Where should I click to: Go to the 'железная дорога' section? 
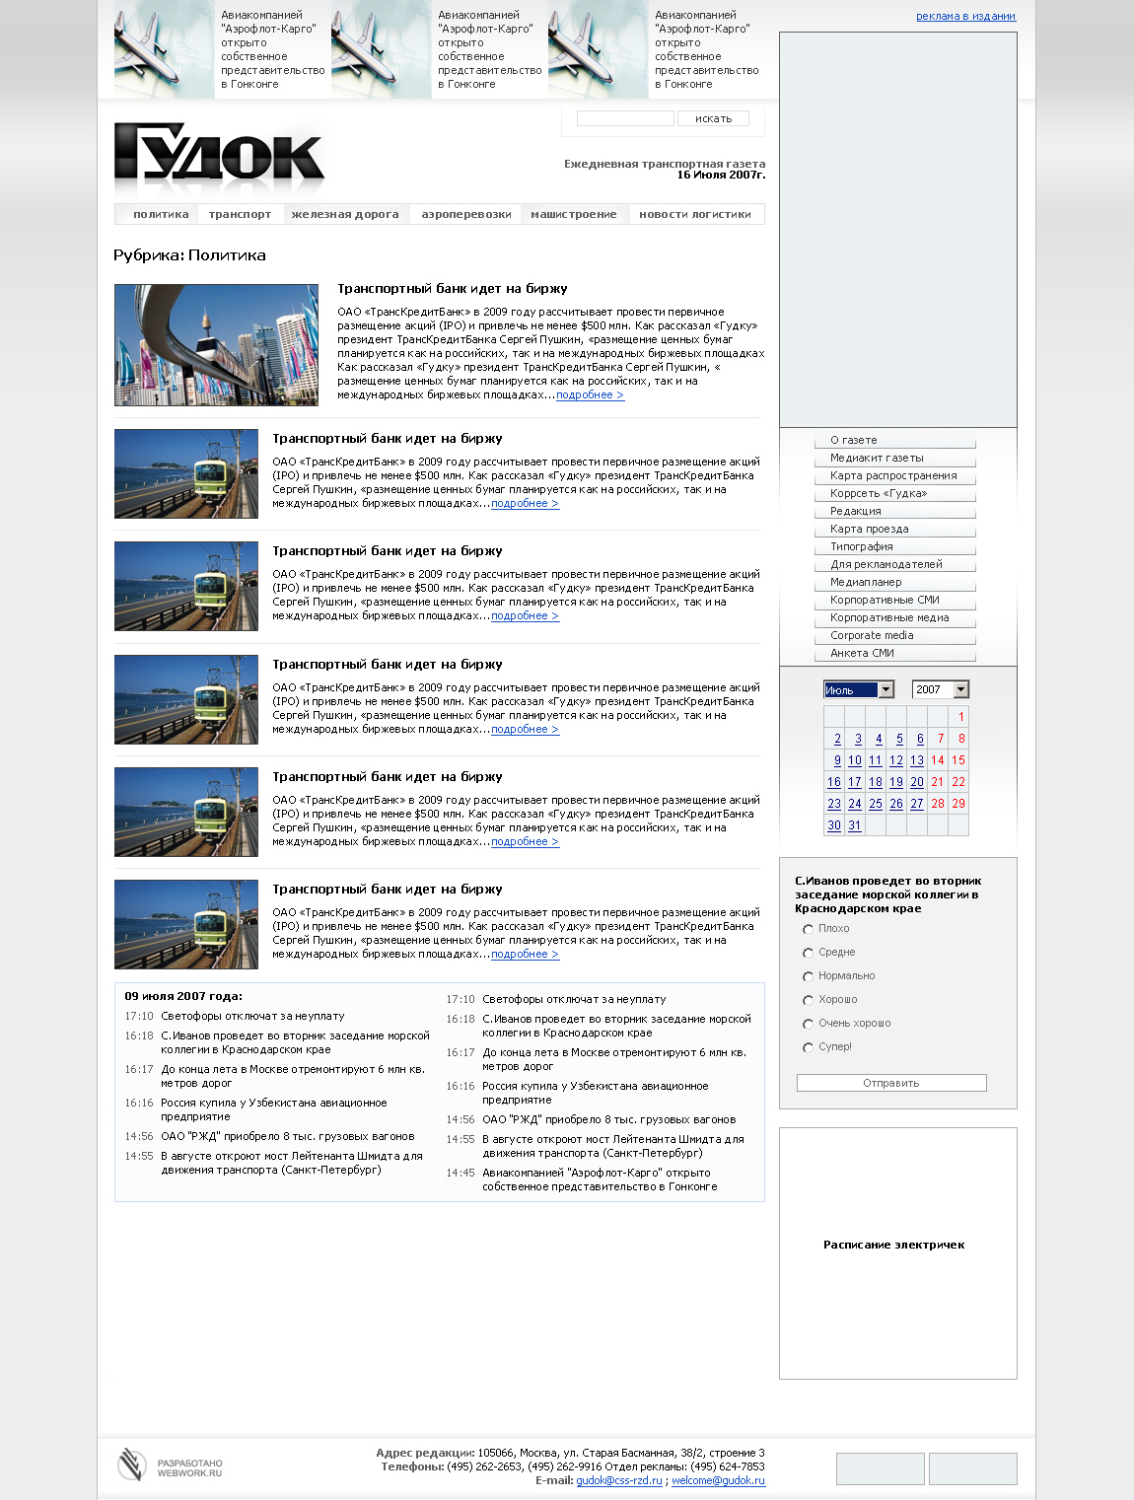click(345, 214)
